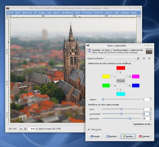Click the image menu button at ruler corner
Image resolution: width=159 pixels, height=147 pixels.
point(7,16)
